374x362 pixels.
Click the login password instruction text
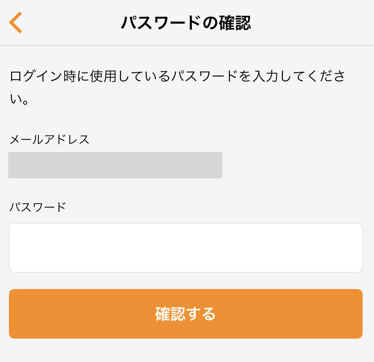pyautogui.click(x=177, y=76)
